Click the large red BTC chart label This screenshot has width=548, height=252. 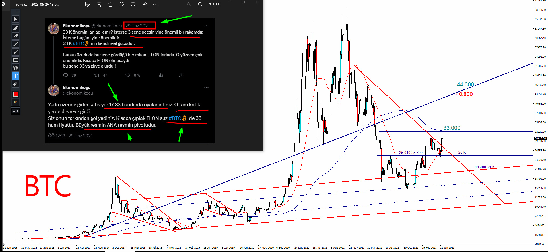click(x=48, y=186)
